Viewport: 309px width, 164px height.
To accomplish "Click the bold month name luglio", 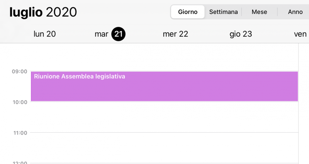I will point(26,12).
